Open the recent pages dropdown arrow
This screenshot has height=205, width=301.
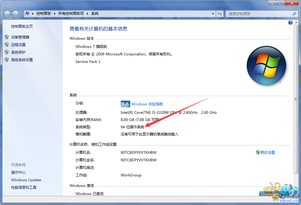point(21,14)
